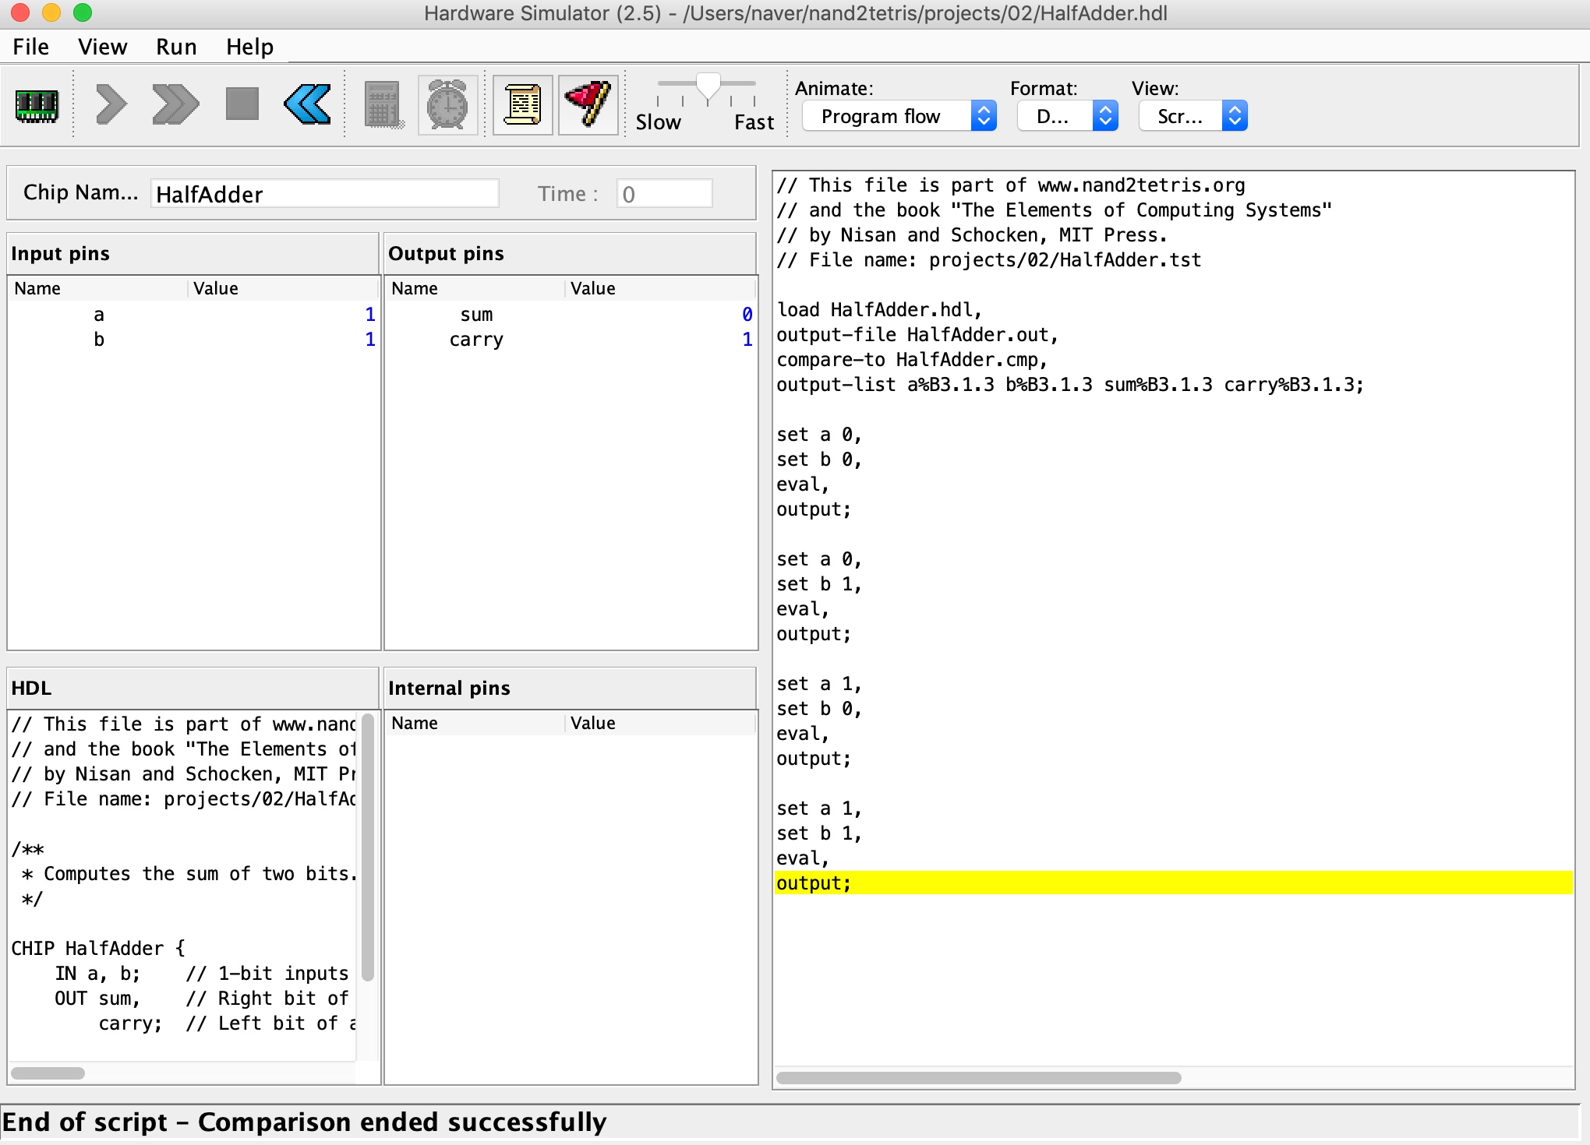Select input pin a name
The width and height of the screenshot is (1590, 1145).
98,314
